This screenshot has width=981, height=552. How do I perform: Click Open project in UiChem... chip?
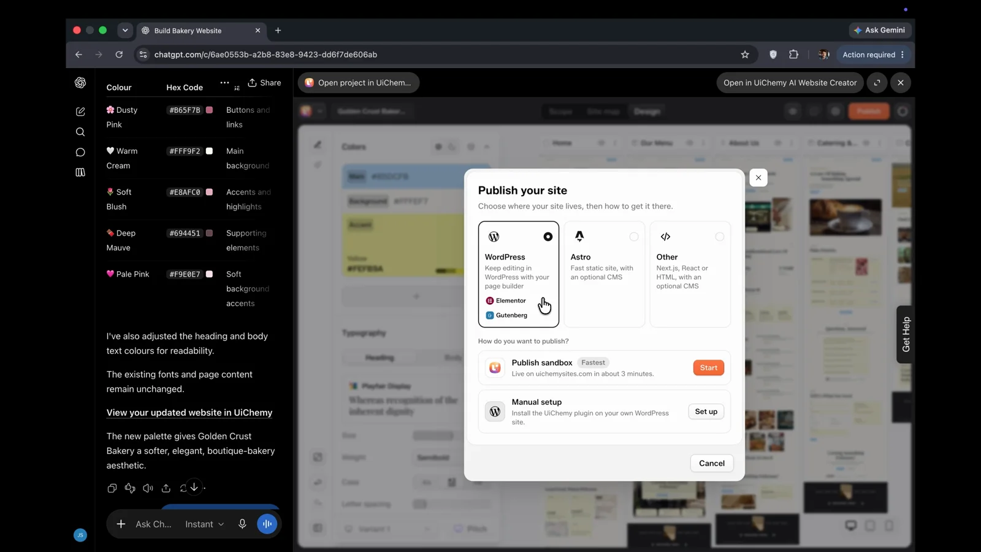(x=359, y=83)
